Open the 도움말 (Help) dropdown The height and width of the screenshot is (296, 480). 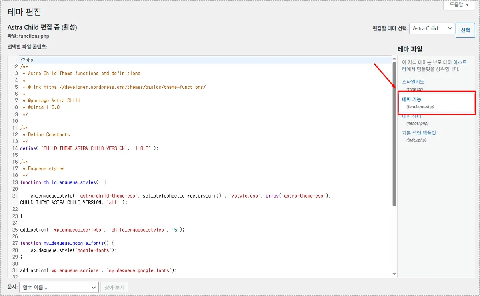pos(458,4)
